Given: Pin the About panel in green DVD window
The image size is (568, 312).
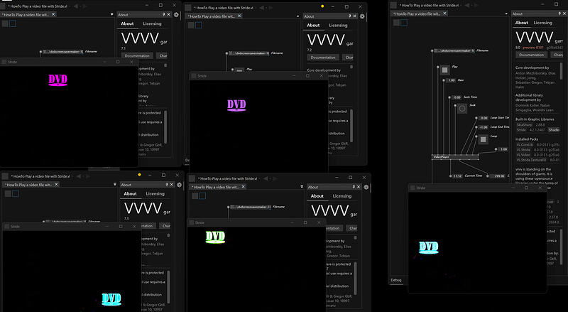Looking at the screenshot, I should click(x=354, y=186).
